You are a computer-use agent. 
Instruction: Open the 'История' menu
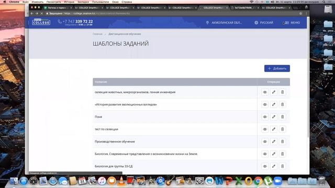click(x=69, y=2)
